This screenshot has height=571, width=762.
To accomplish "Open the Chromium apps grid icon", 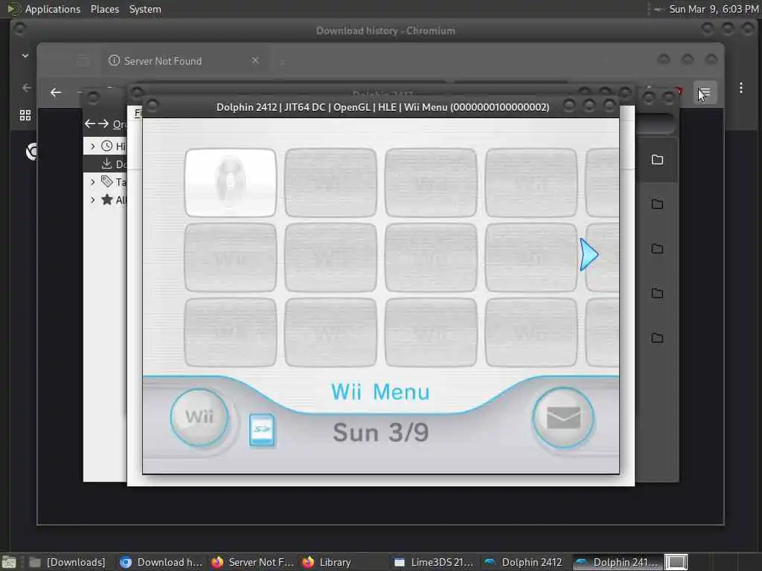I will (25, 115).
